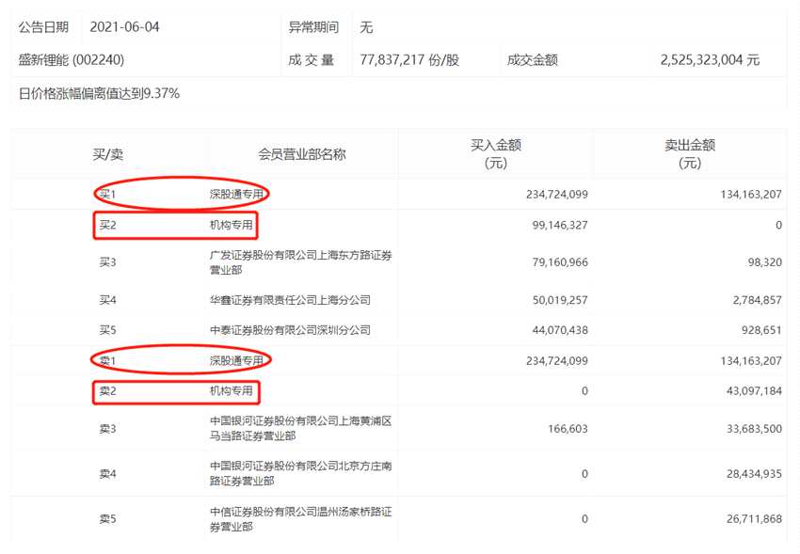Image resolution: width=800 pixels, height=554 pixels.
Task: Select buy amount 0 in 卖4 row
Action: 584,473
